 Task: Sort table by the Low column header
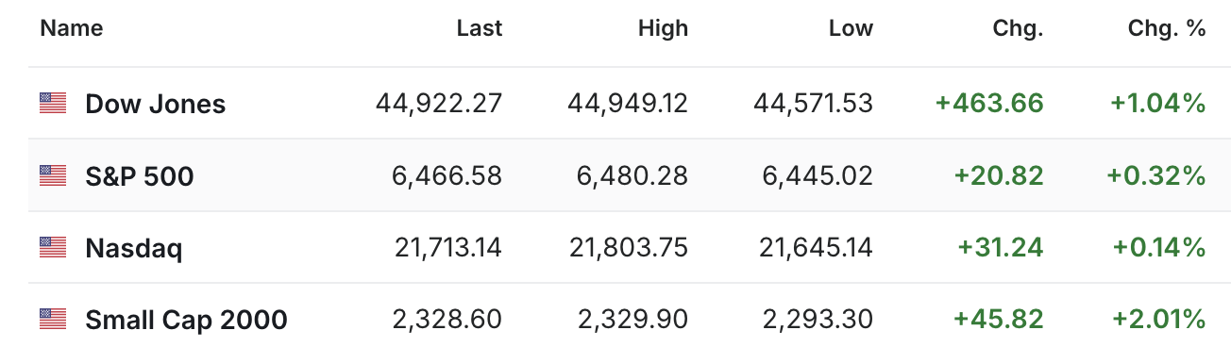click(851, 29)
